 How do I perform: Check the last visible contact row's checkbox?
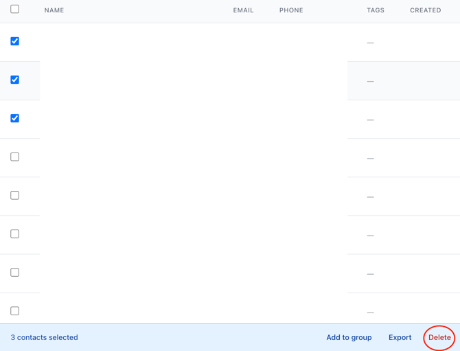coord(14,310)
